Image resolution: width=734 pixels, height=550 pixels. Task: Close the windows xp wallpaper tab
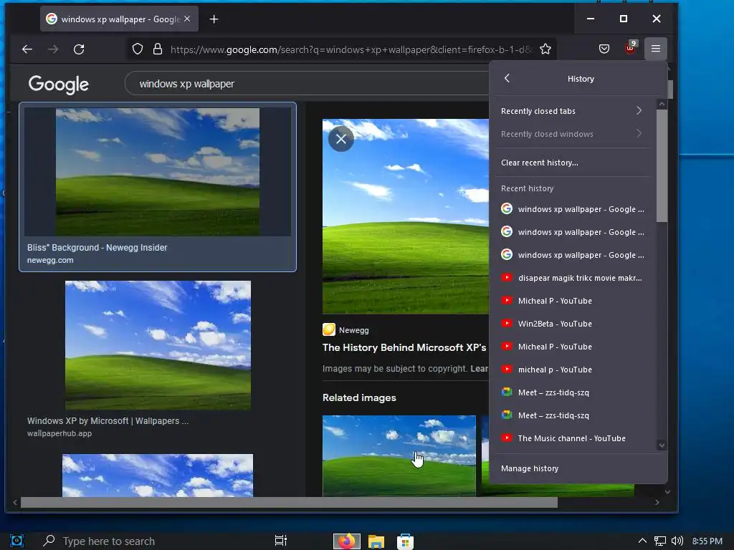[187, 19]
